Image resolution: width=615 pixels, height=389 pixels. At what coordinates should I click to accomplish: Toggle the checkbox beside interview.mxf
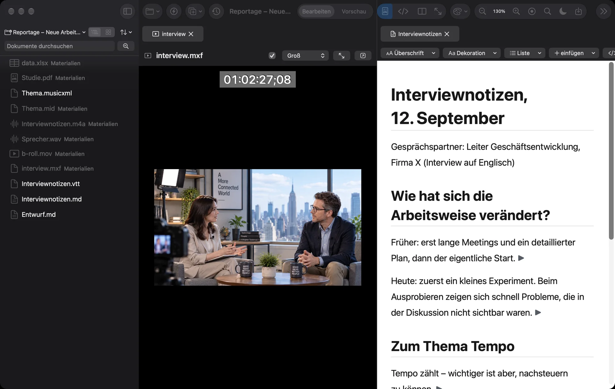point(272,56)
